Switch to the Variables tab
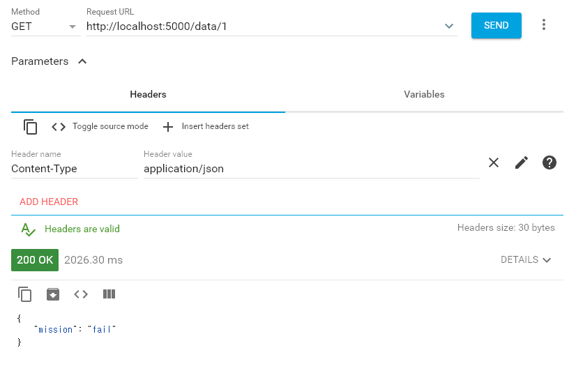 424,94
